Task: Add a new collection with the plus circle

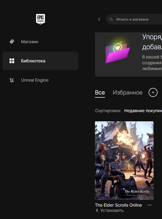Action: [x=153, y=92]
